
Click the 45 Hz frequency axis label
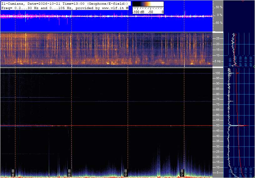217,131
